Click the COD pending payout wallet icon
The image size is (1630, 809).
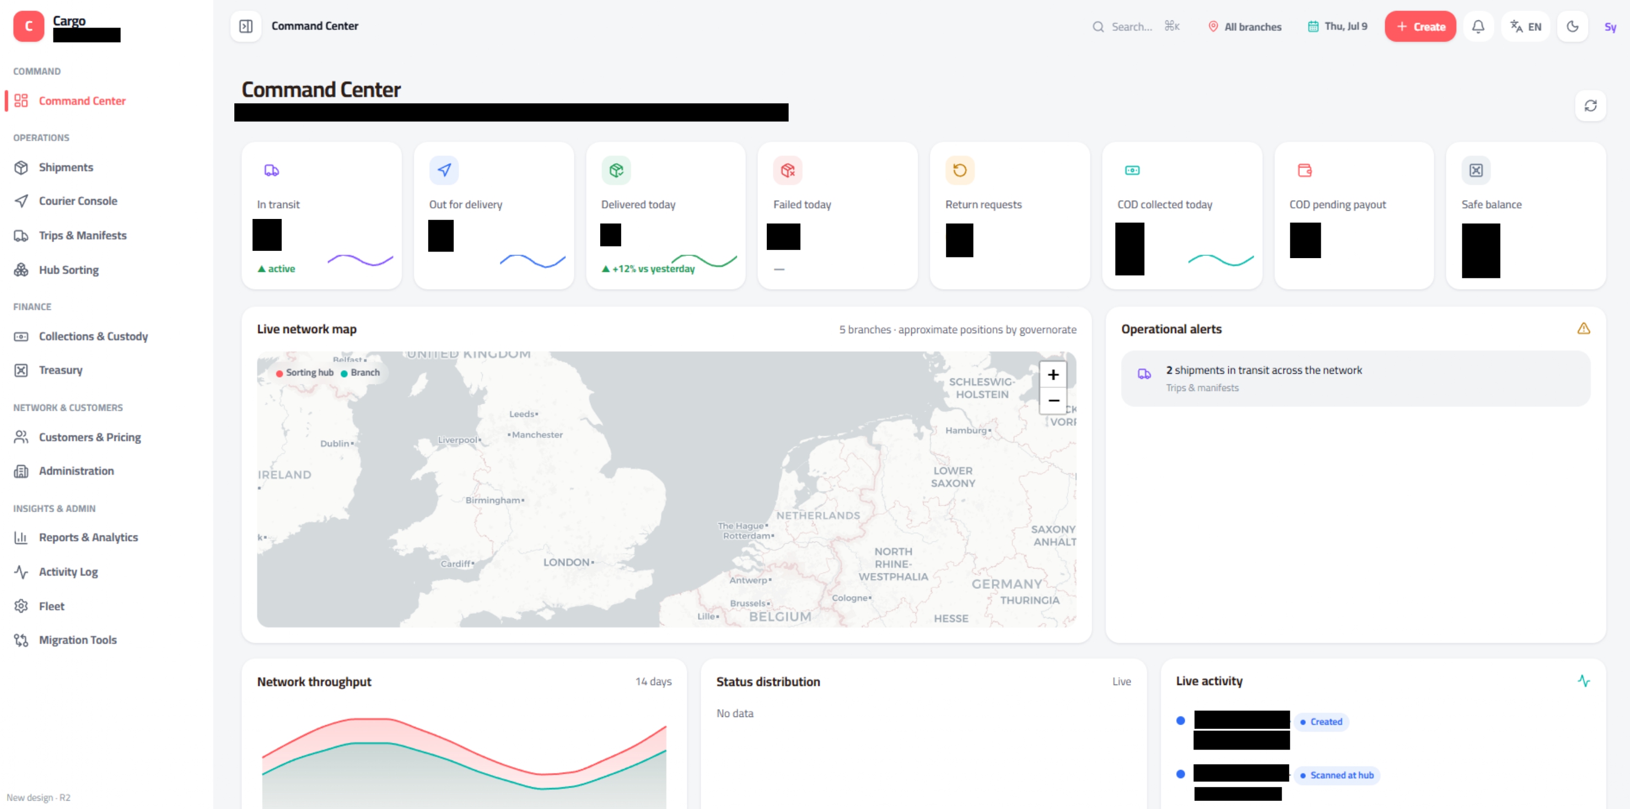1304,170
